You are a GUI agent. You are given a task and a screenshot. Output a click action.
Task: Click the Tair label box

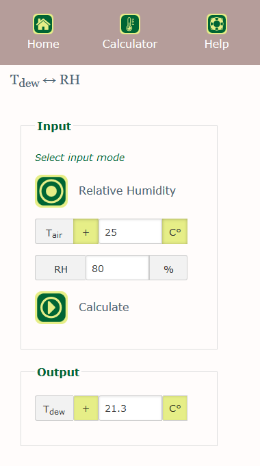pos(54,232)
